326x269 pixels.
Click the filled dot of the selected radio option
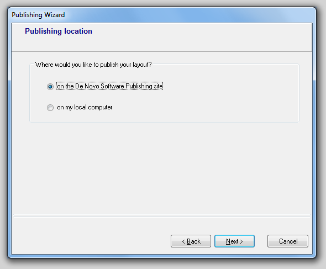[50, 87]
